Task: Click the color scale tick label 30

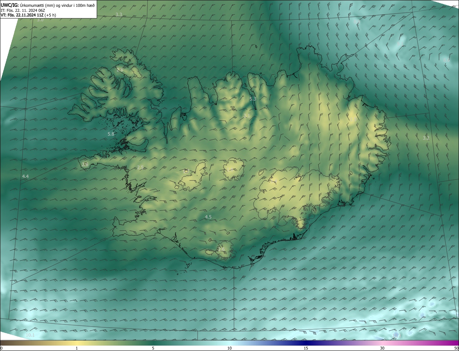Action: point(382,348)
